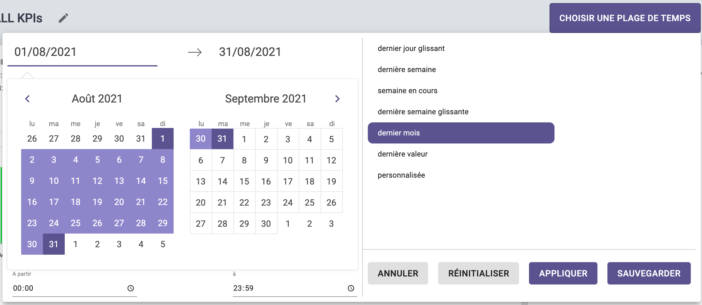Choose the 'semaine en cours' option
The width and height of the screenshot is (702, 305).
click(x=407, y=91)
